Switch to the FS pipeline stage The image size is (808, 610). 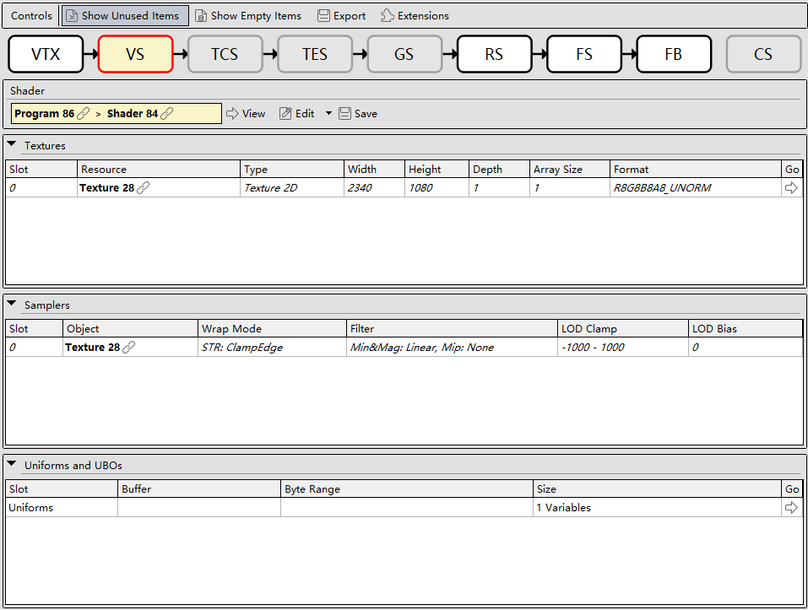(584, 54)
